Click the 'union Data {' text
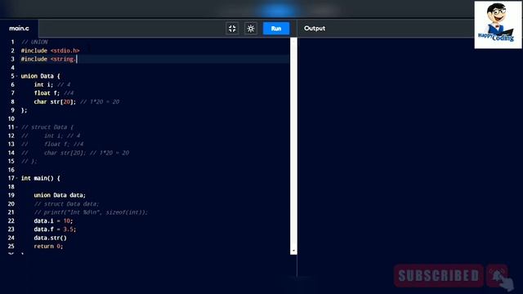The height and width of the screenshot is (294, 523). coord(40,76)
